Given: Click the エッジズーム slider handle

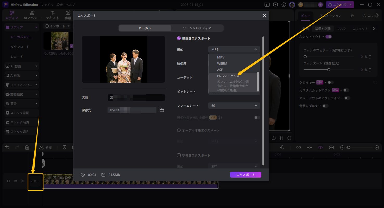Looking at the screenshot, I should click(329, 70).
